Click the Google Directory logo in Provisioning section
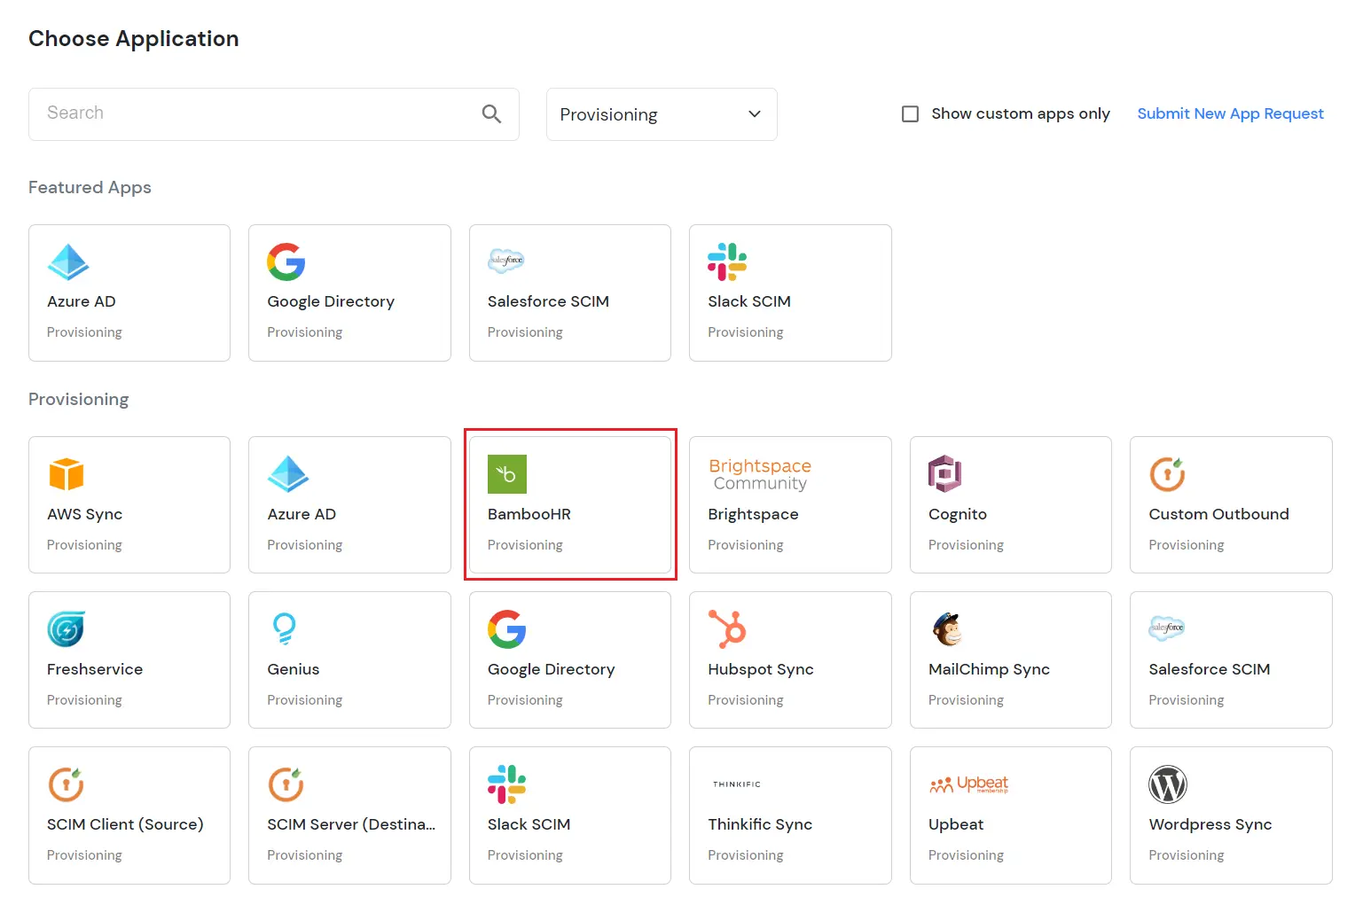This screenshot has height=897, width=1363. pos(507,629)
